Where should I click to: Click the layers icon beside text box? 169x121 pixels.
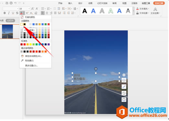click(x=124, y=80)
